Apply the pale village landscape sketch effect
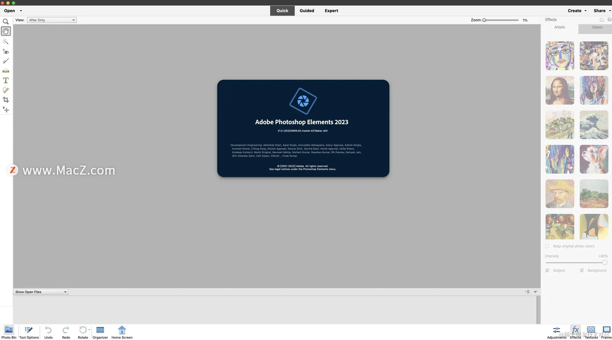Viewport: 612px width, 340px height. (560, 125)
